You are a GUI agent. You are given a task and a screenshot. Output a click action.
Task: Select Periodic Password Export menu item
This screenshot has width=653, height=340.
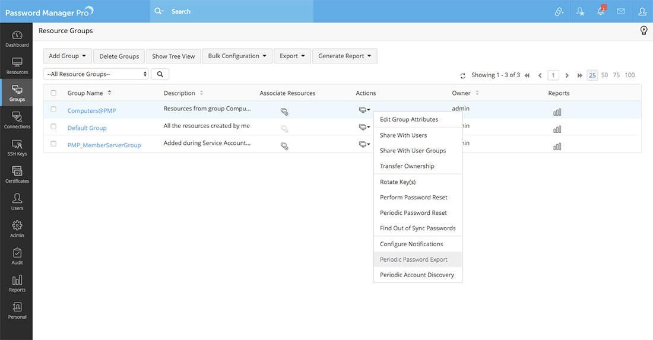coord(413,259)
